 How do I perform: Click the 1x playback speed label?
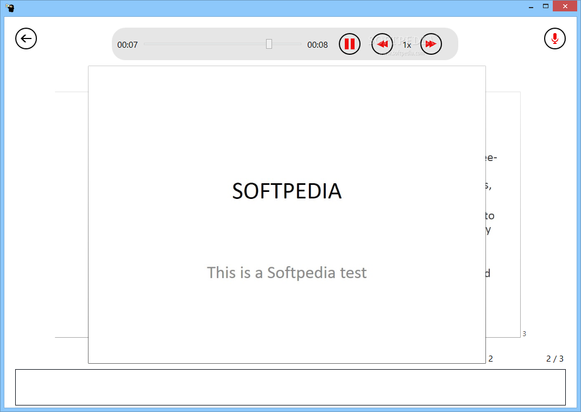tap(407, 45)
